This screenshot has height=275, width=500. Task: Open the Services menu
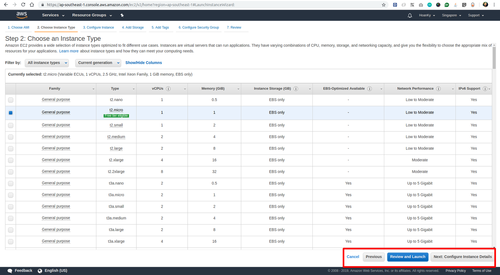(x=53, y=15)
